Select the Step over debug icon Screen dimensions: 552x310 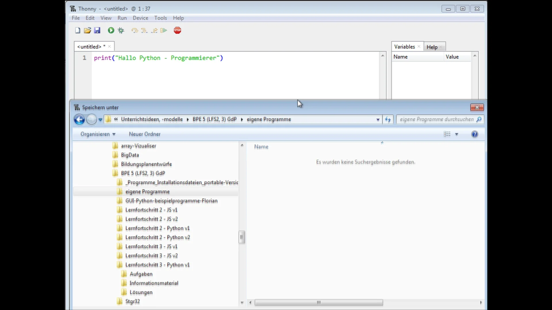click(134, 30)
